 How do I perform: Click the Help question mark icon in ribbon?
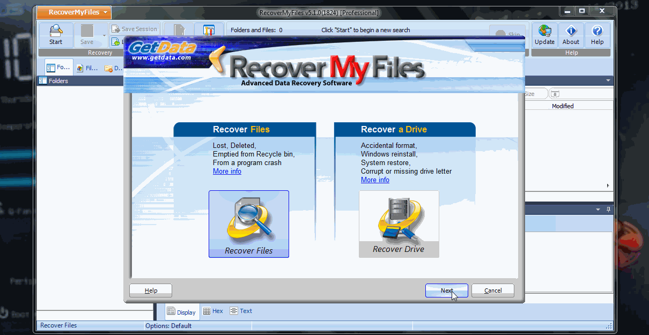coord(597,35)
